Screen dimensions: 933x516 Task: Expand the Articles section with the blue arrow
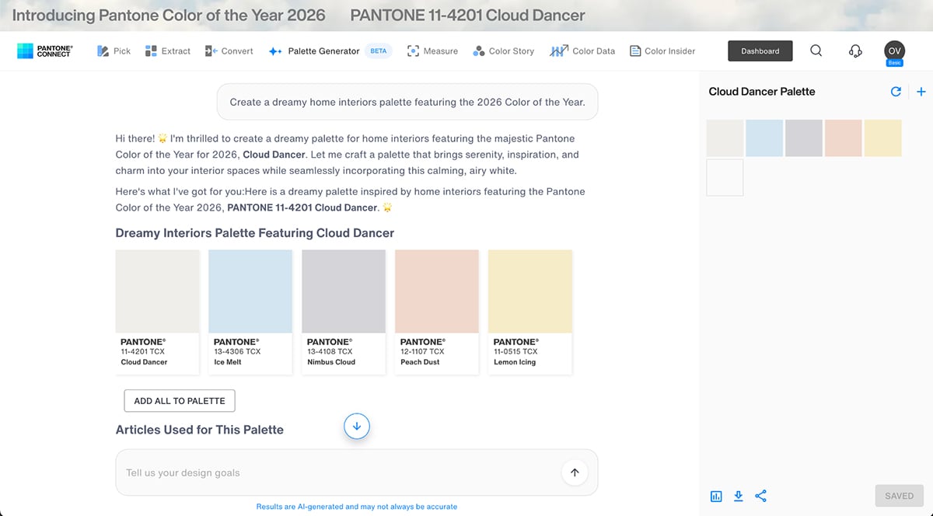click(356, 426)
